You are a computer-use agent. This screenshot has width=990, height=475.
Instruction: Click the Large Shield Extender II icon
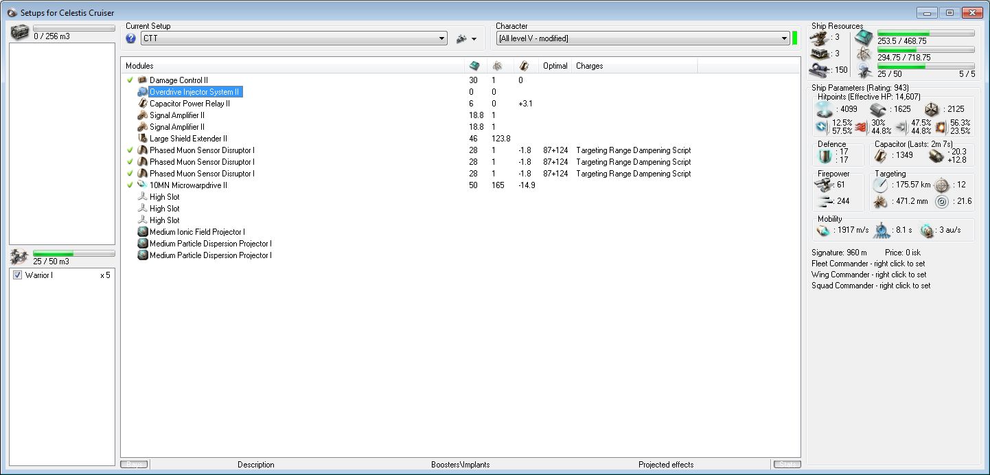(143, 139)
